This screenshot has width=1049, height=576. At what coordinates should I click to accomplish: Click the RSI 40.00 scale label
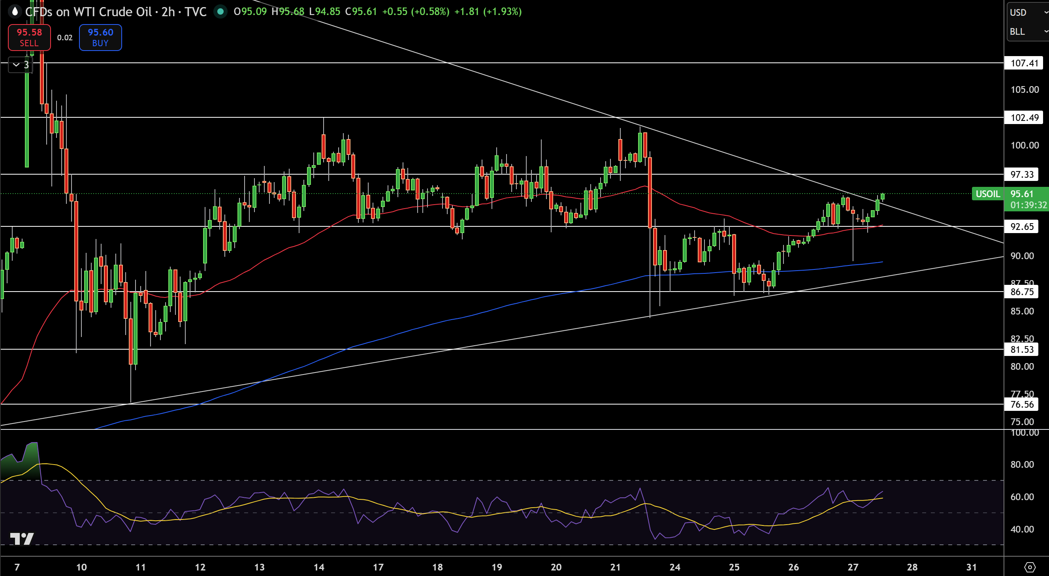[1022, 530]
